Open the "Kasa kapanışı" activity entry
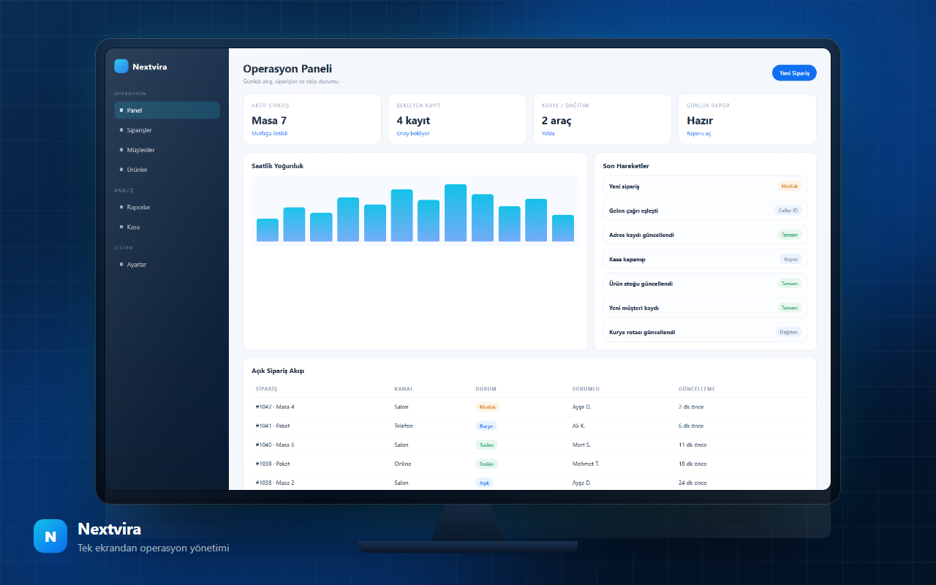This screenshot has height=585, width=936. (x=705, y=259)
